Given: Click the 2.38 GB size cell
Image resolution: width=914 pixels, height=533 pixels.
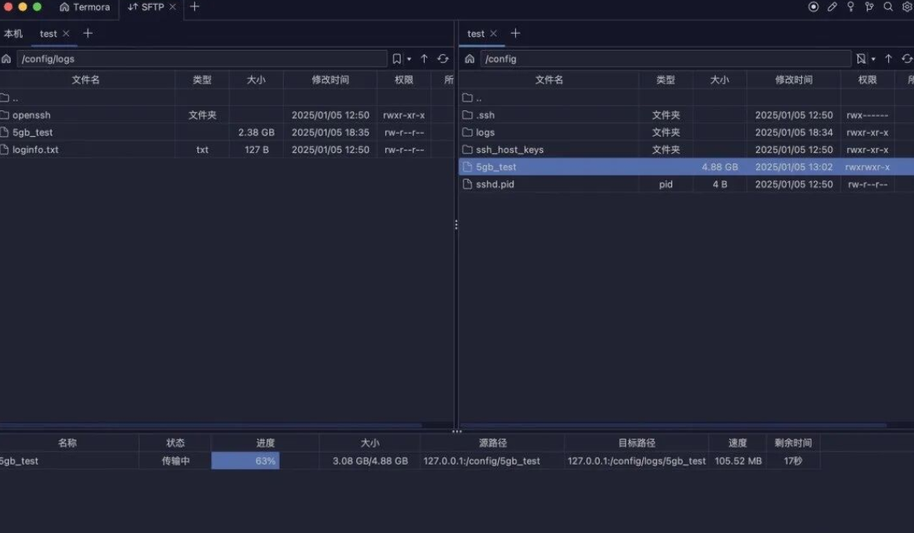Looking at the screenshot, I should 256,132.
